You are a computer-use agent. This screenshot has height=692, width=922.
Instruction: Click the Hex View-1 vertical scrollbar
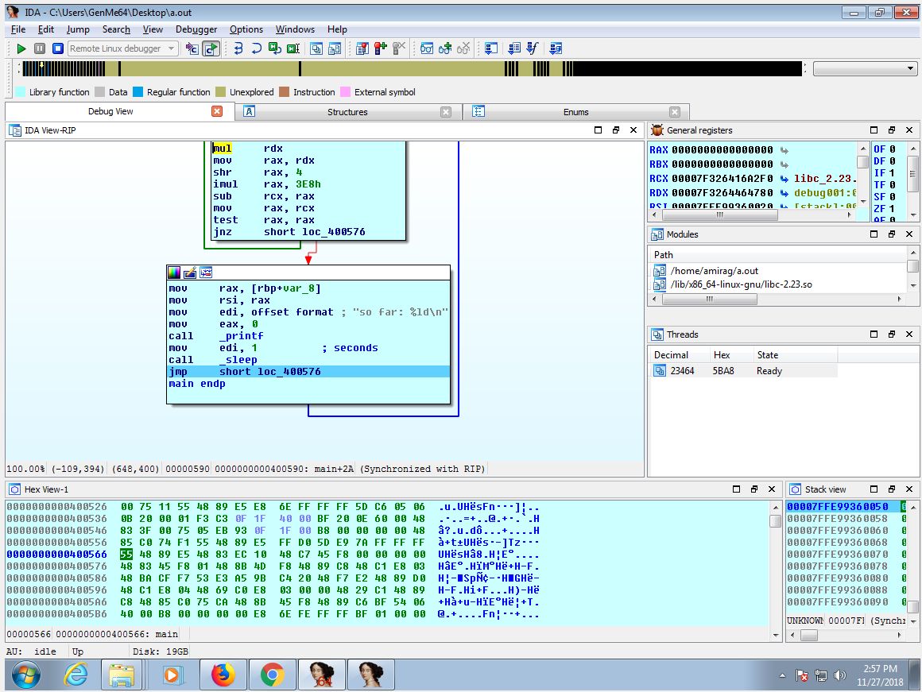[x=775, y=570]
